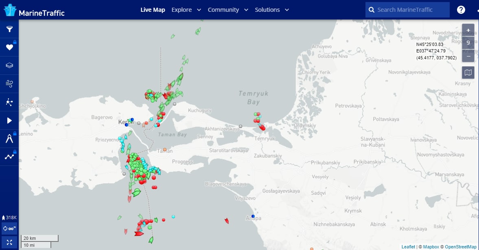Click the large green ship below the anchorage cluster
The height and width of the screenshot is (250, 479).
coord(136,192)
